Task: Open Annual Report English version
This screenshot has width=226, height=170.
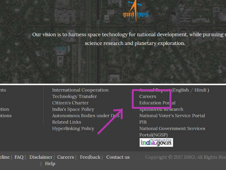Action: [x=181, y=90]
